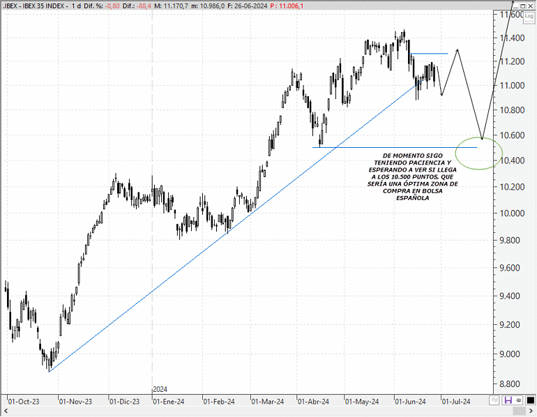The image size is (537, 417).
Task: Click the 10.000 price axis label
Action: pyautogui.click(x=512, y=213)
